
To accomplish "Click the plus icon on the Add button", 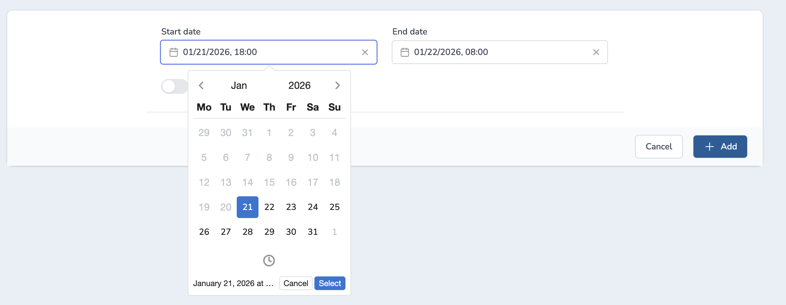I will coord(710,147).
